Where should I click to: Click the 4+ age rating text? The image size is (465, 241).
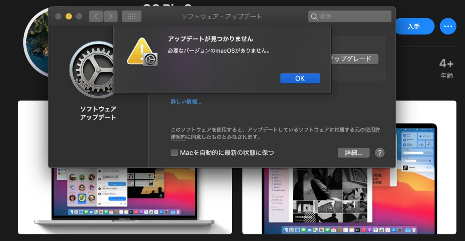[x=446, y=64]
